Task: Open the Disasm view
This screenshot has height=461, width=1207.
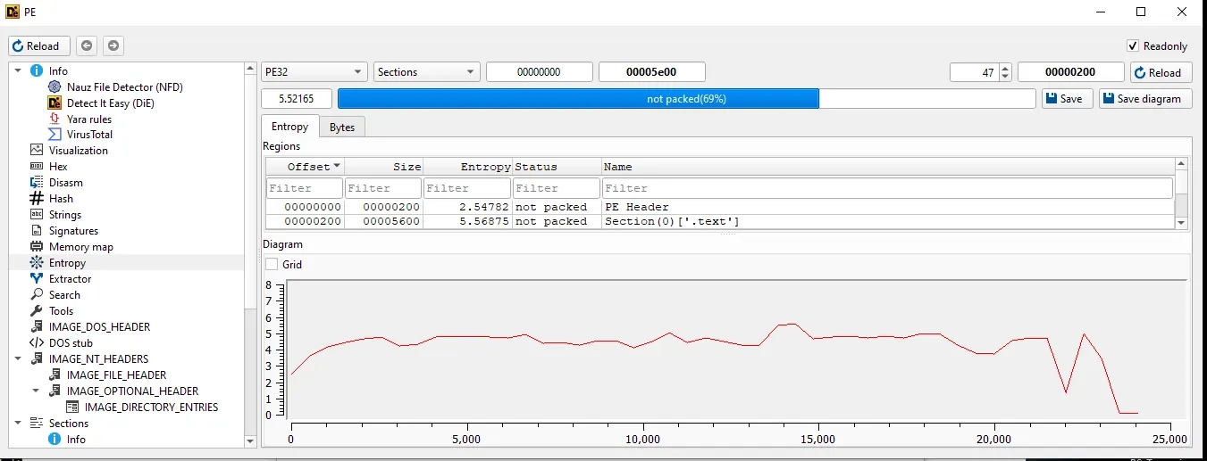Action: pyautogui.click(x=65, y=183)
